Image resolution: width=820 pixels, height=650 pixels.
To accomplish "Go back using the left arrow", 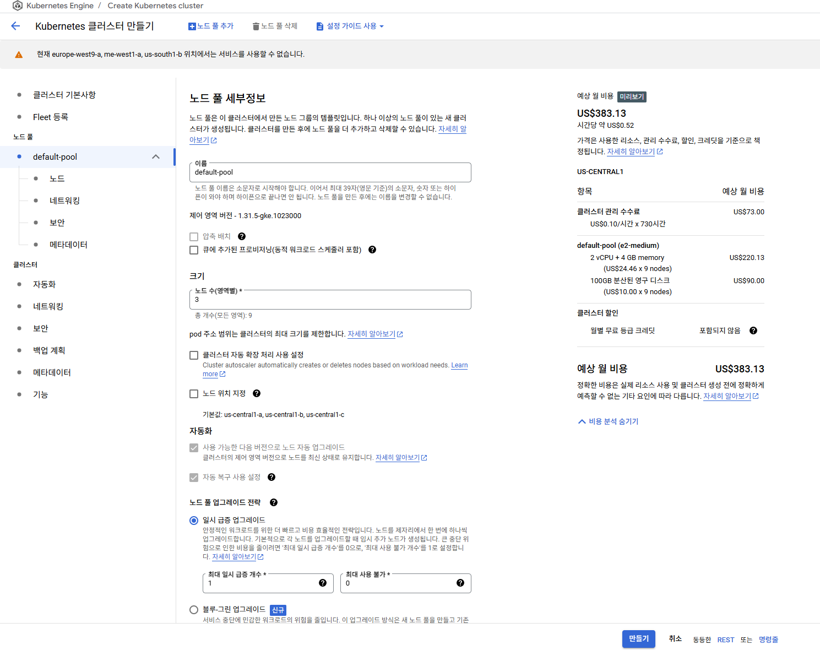I will click(x=15, y=26).
